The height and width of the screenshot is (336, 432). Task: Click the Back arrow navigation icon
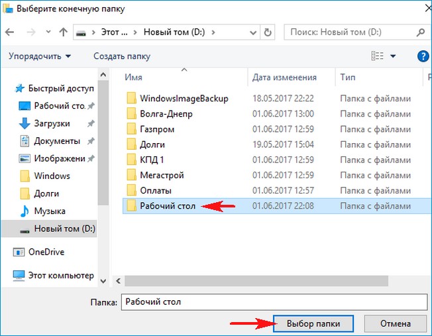click(13, 32)
